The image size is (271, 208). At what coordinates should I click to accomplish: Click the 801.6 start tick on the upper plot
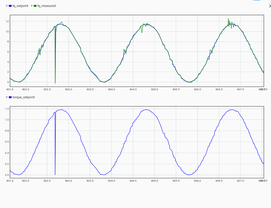pyautogui.click(x=10, y=89)
